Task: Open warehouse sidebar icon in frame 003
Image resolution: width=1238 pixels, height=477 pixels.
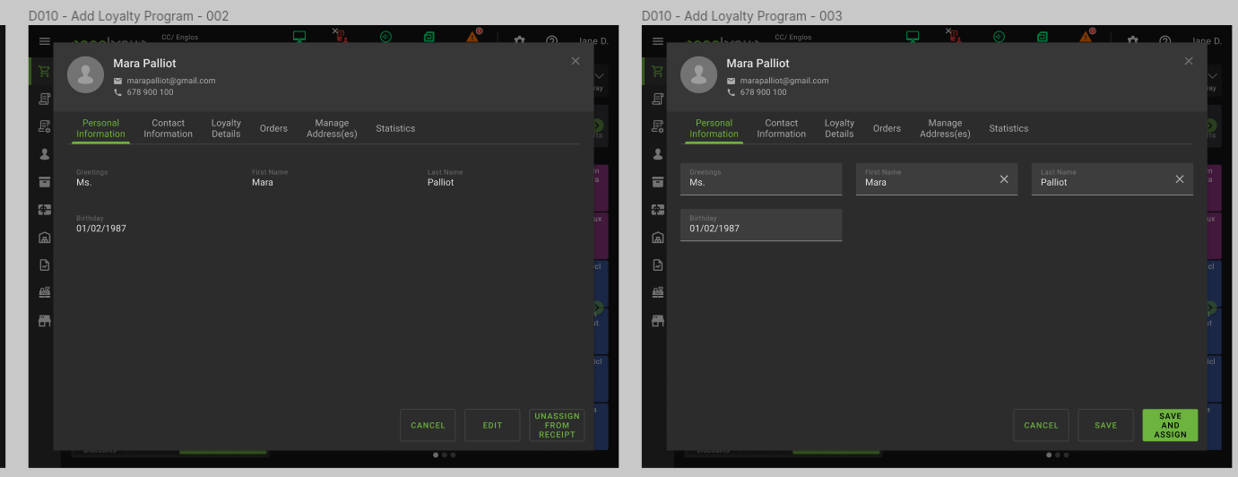Action: click(657, 238)
